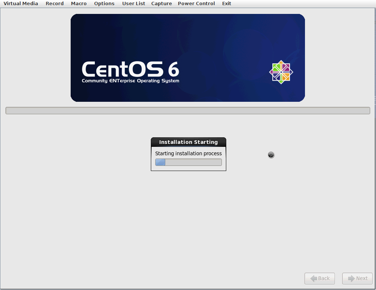Select Exit in the menu bar

point(227,4)
